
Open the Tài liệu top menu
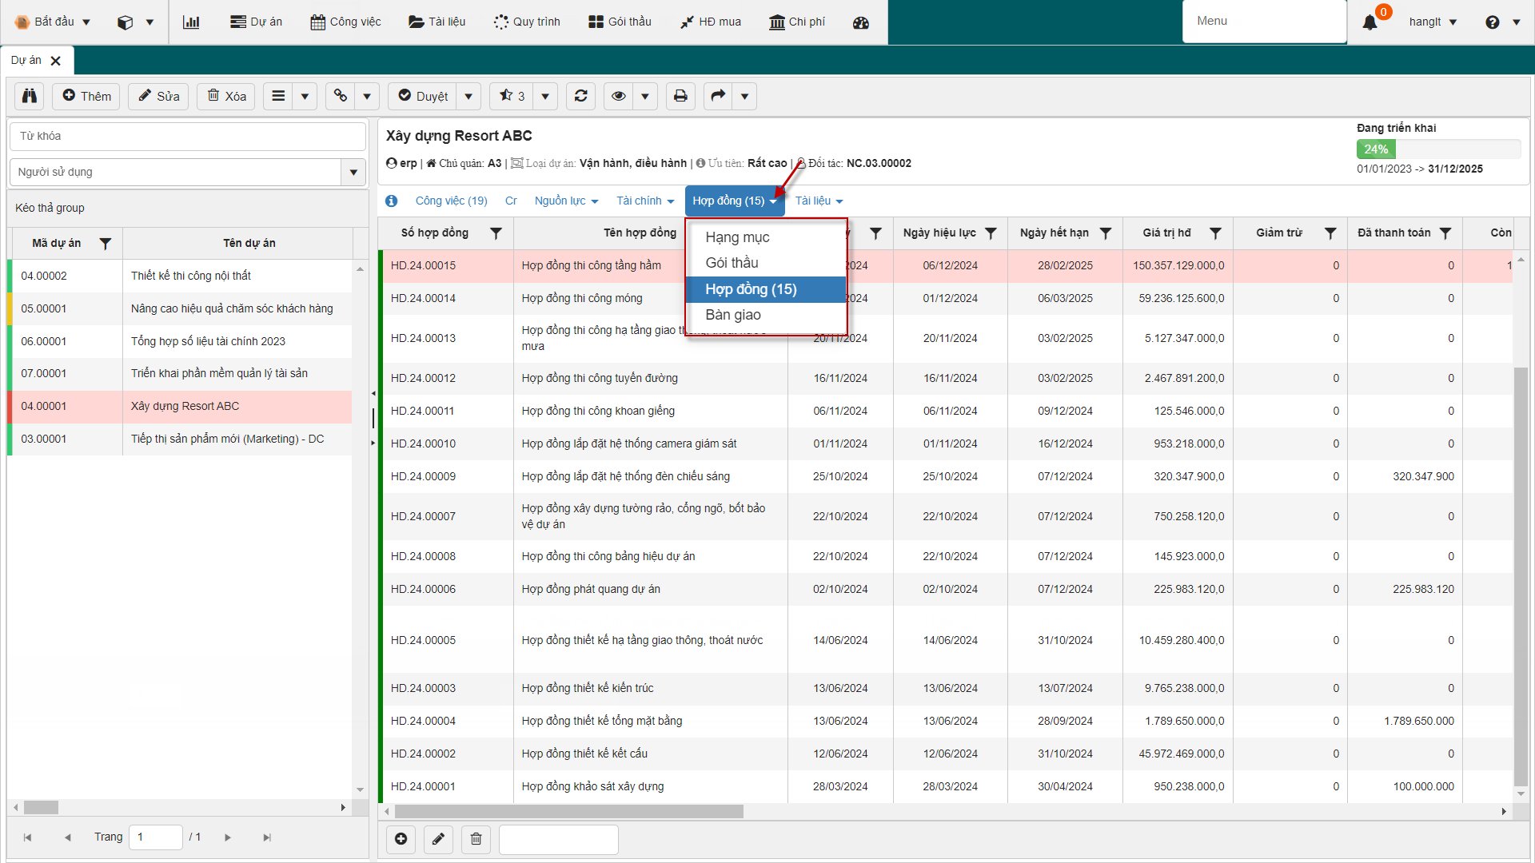(x=437, y=22)
